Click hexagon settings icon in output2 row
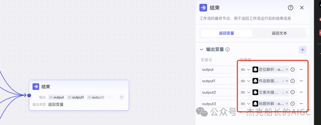321x125 pixels. pyautogui.click(x=293, y=92)
